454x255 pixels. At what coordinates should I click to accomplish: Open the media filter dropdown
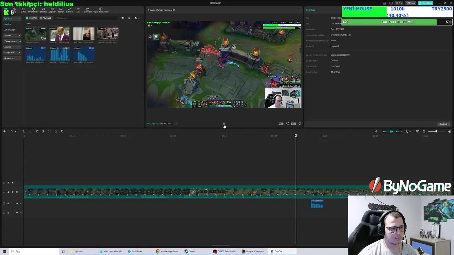(x=137, y=18)
